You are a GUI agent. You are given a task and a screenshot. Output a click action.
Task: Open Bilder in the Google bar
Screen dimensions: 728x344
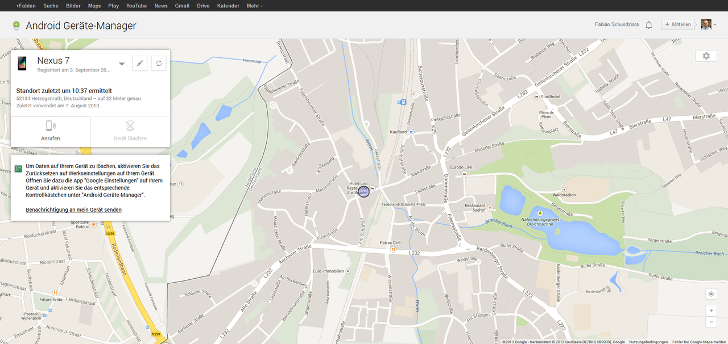(73, 6)
